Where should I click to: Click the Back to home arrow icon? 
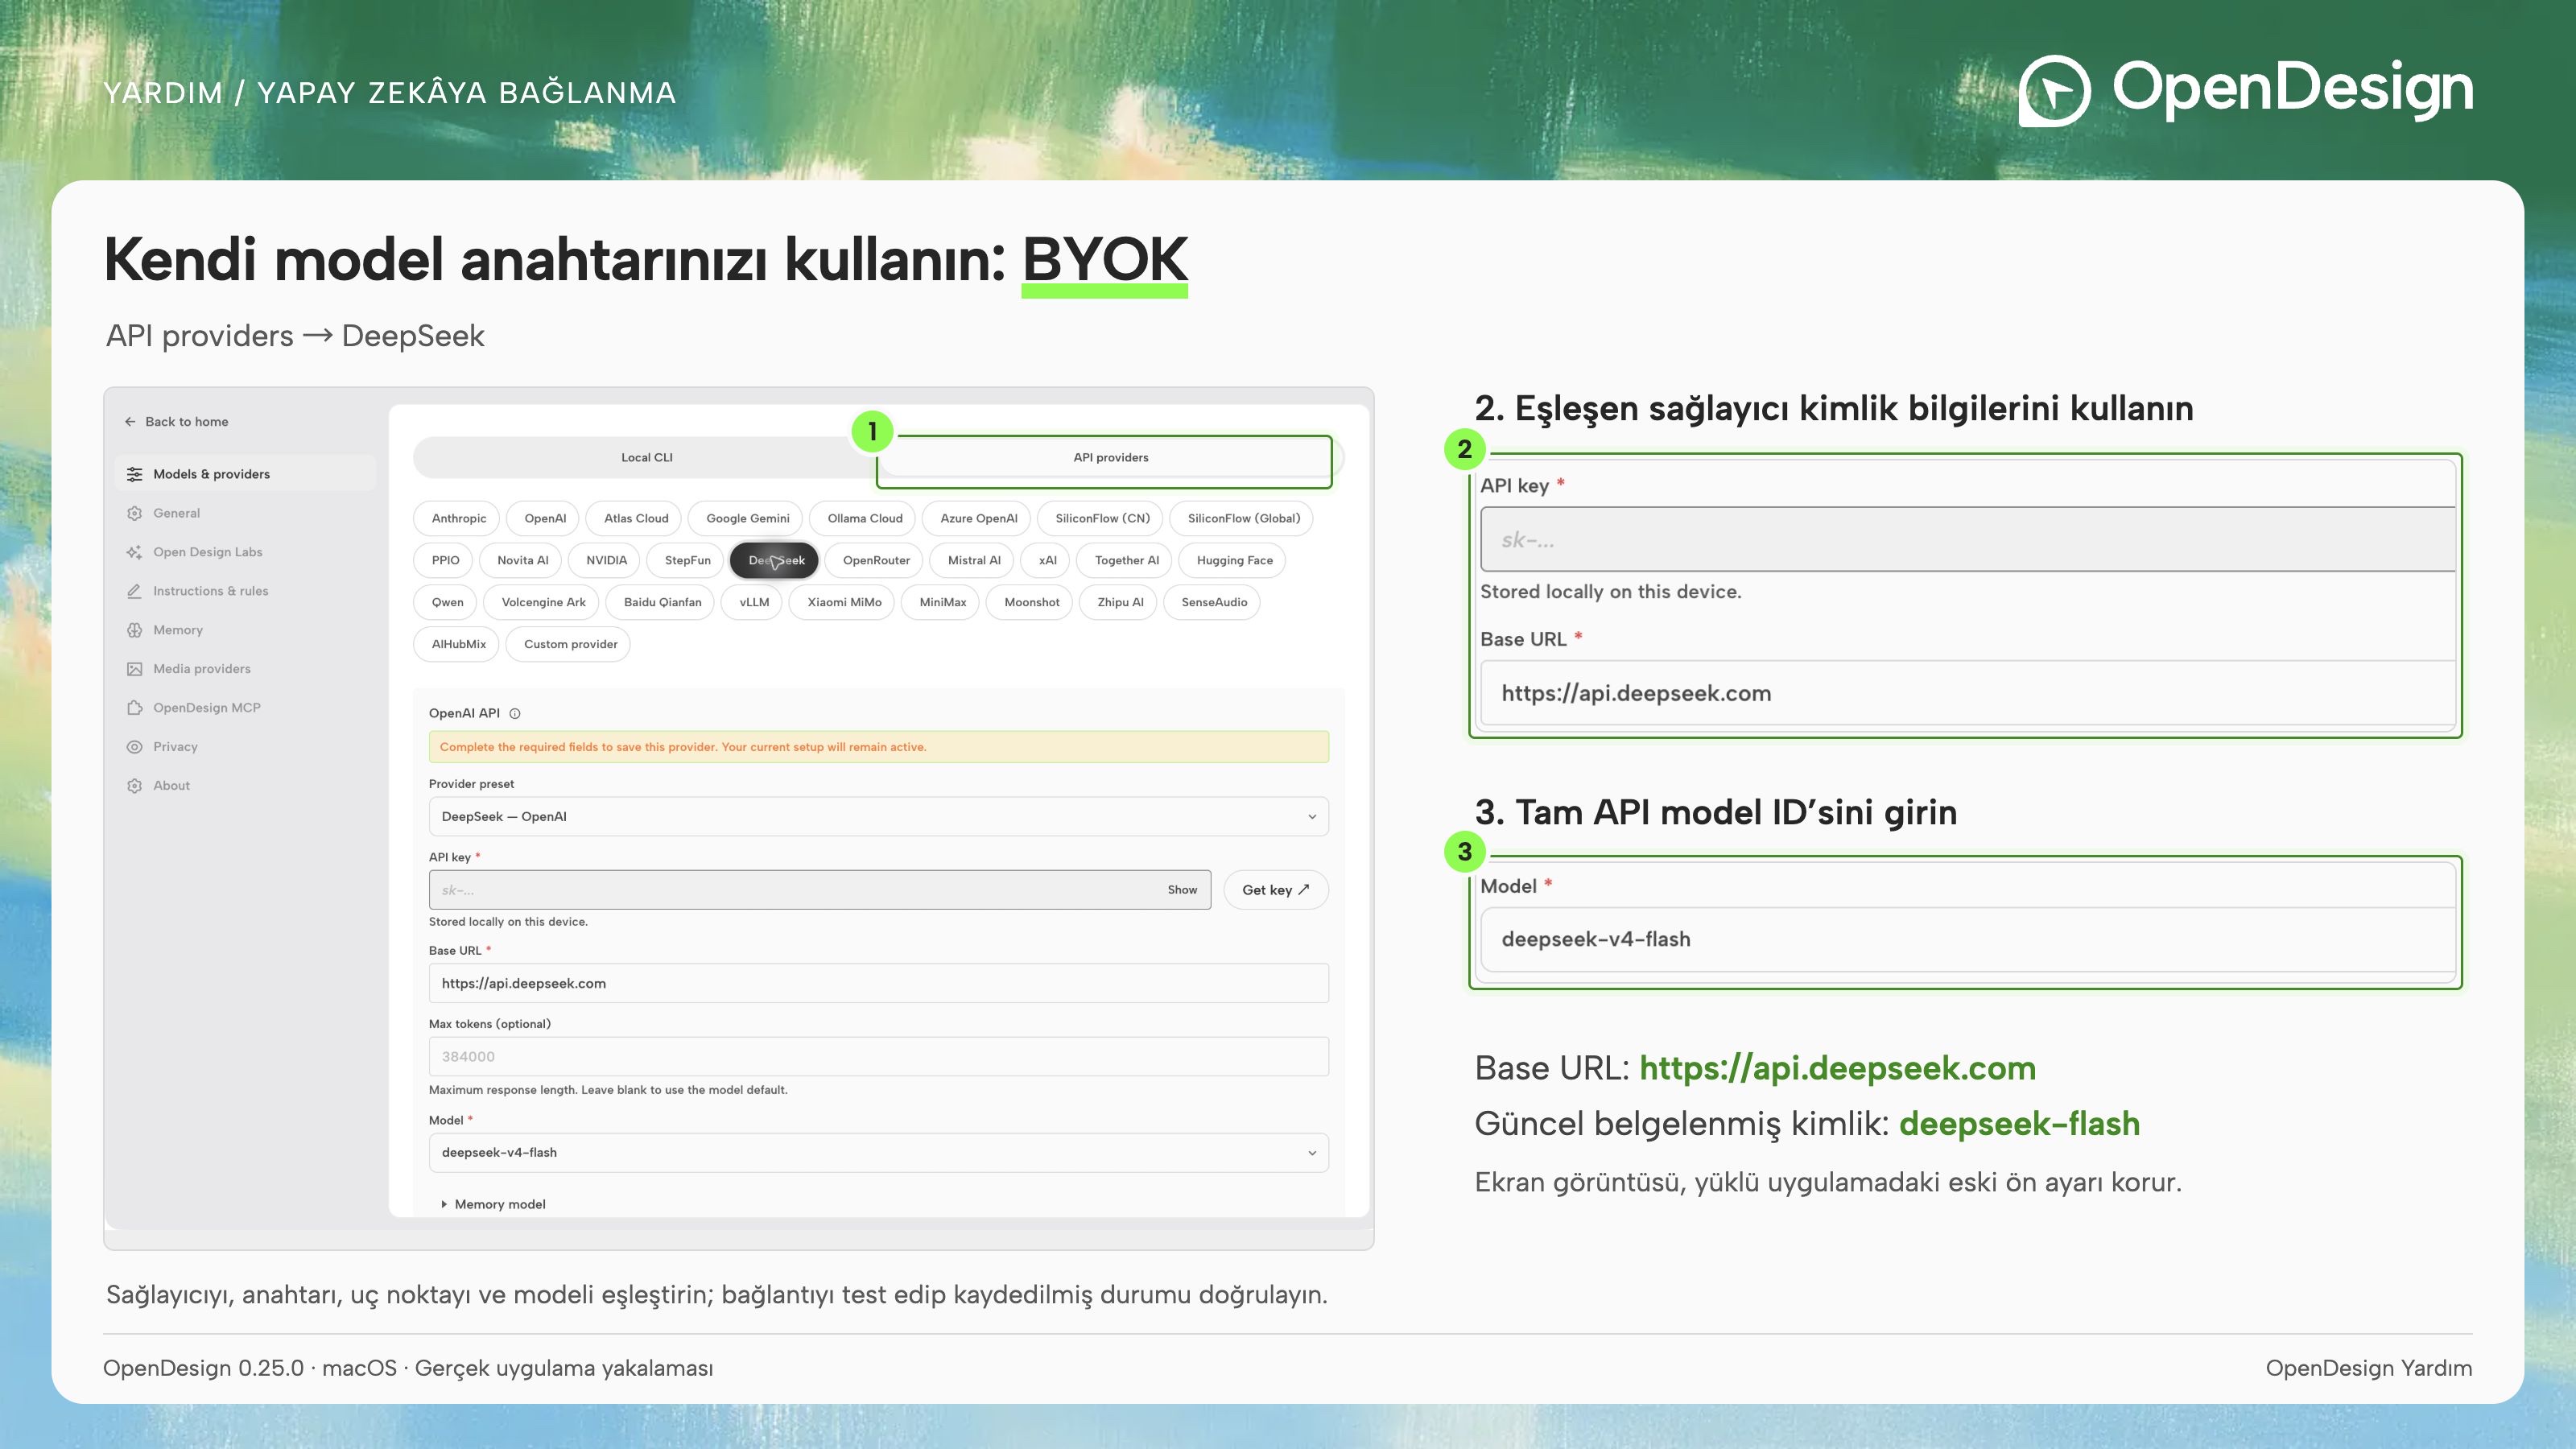[x=130, y=422]
